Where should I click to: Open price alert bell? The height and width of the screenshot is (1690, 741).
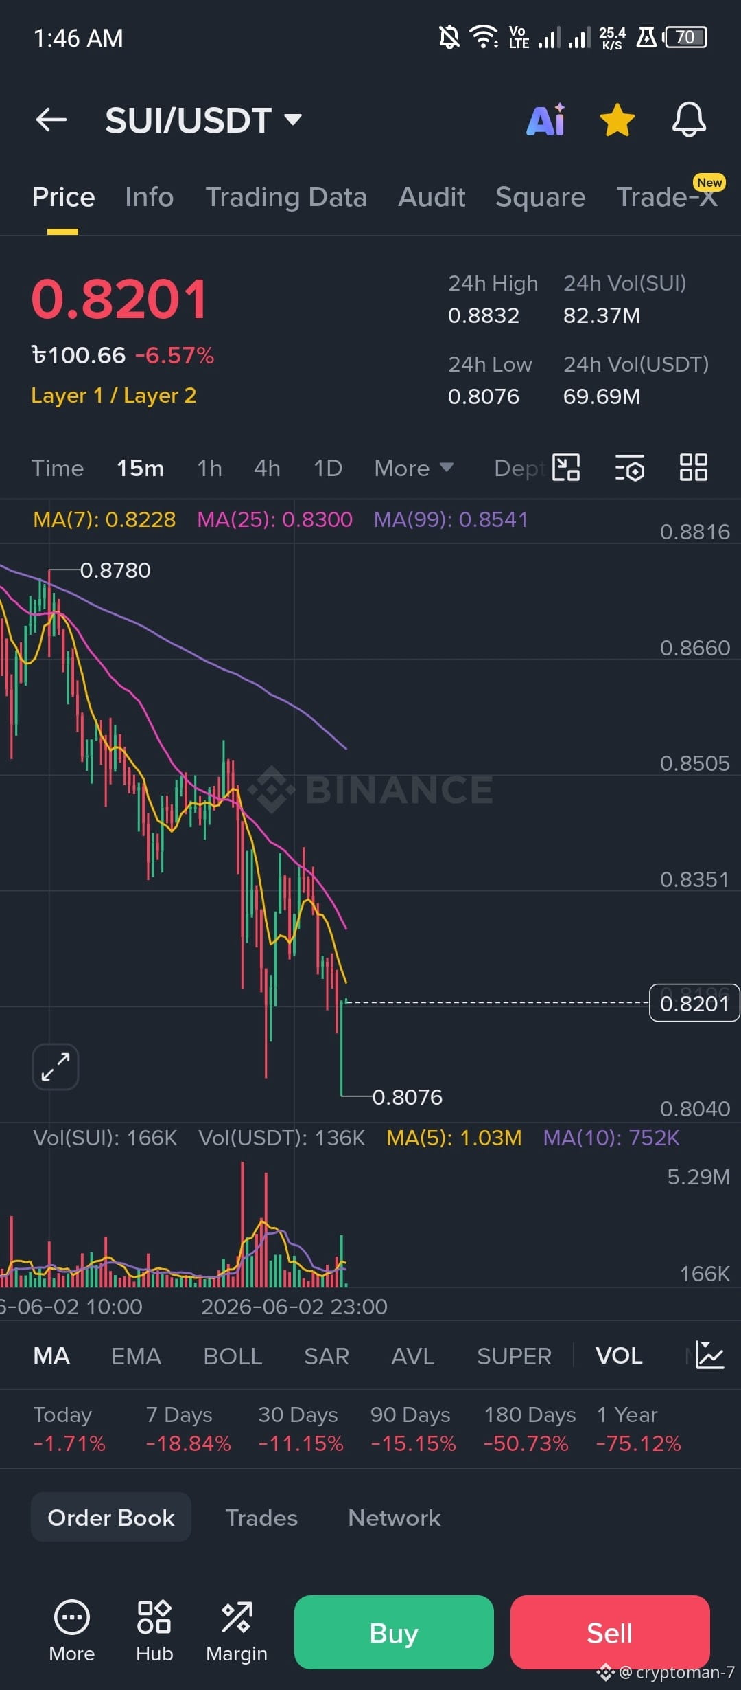click(689, 120)
